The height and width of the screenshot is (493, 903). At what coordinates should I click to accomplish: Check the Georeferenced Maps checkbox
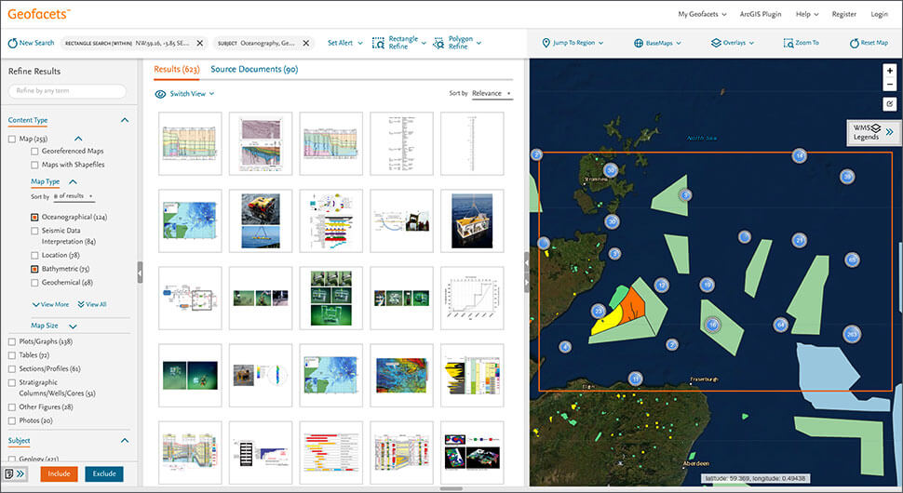pyautogui.click(x=34, y=152)
